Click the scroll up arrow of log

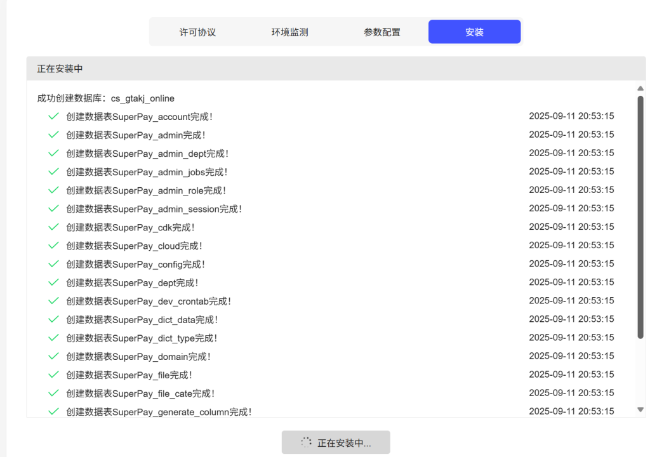[x=640, y=89]
